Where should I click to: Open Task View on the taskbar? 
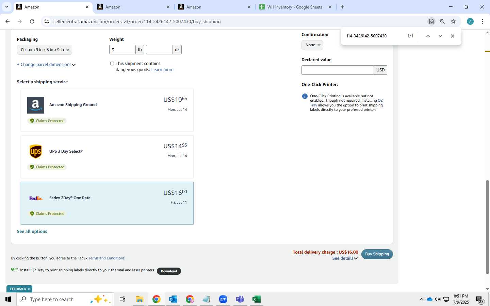(x=122, y=299)
